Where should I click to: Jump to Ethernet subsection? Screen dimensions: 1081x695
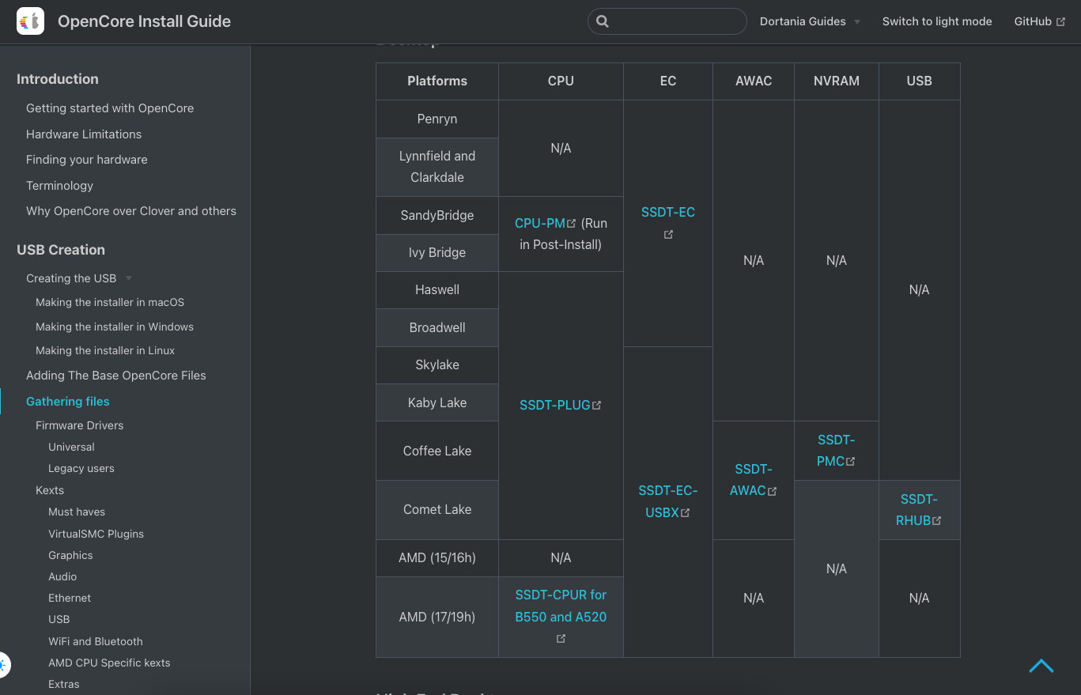point(70,598)
